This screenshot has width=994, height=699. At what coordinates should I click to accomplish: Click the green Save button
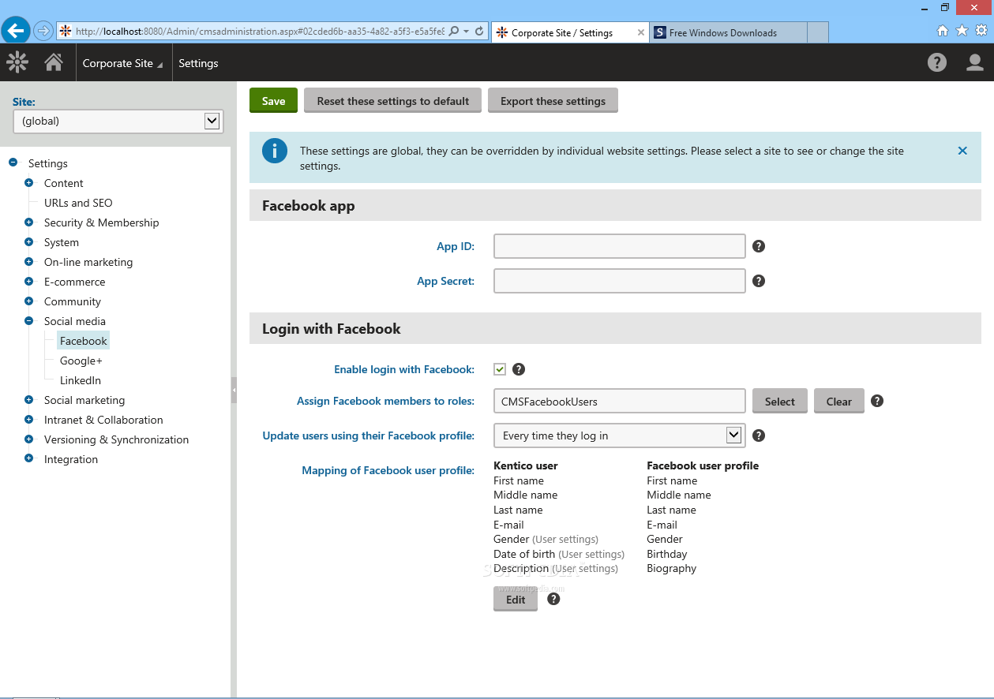pyautogui.click(x=273, y=101)
